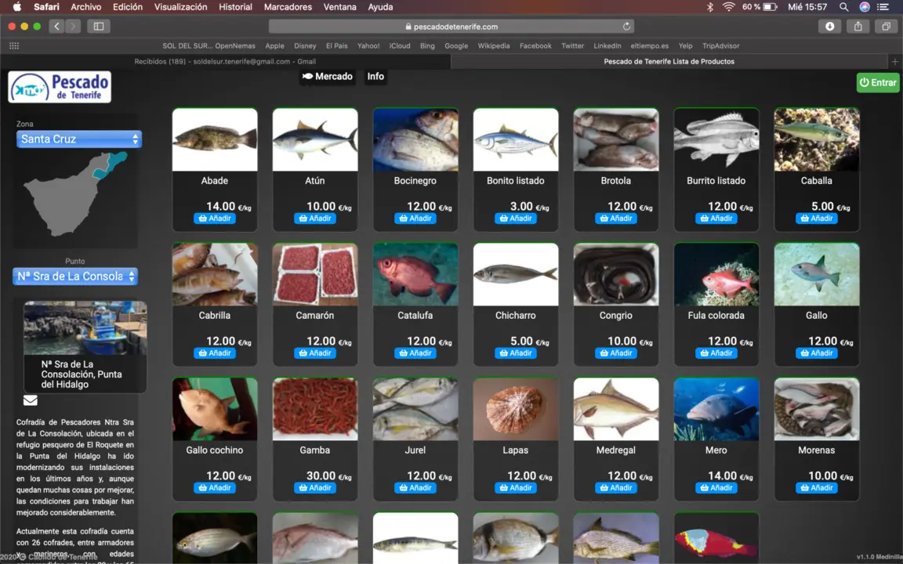
Task: Select the Pescado de Tenerife Lista de Productos tab
Action: click(669, 62)
